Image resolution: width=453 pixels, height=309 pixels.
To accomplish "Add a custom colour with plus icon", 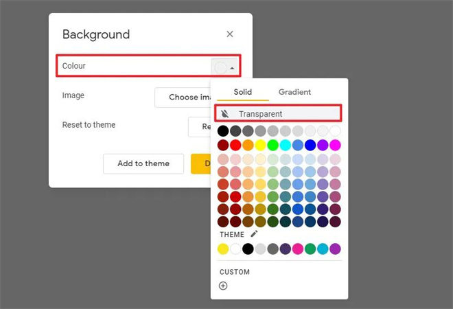I will click(x=223, y=286).
